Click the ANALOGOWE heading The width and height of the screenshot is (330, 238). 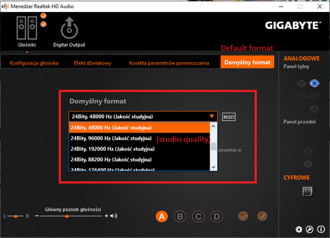coord(301,58)
